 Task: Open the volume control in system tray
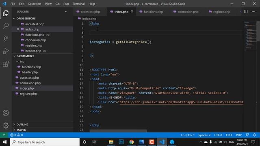[225, 142]
